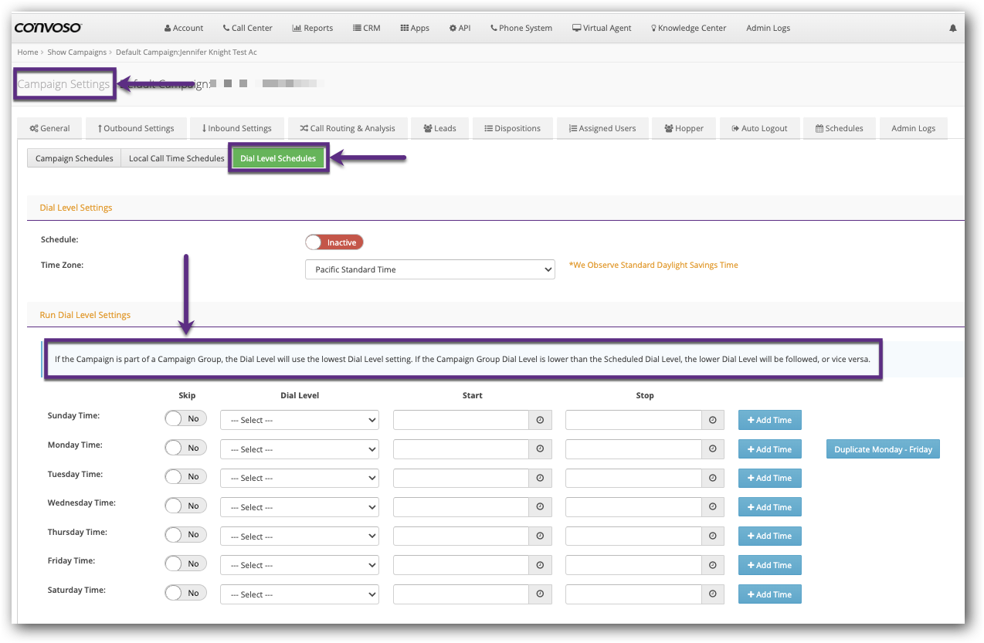Switch to the General tab
The height and width of the screenshot is (643, 984).
49,128
